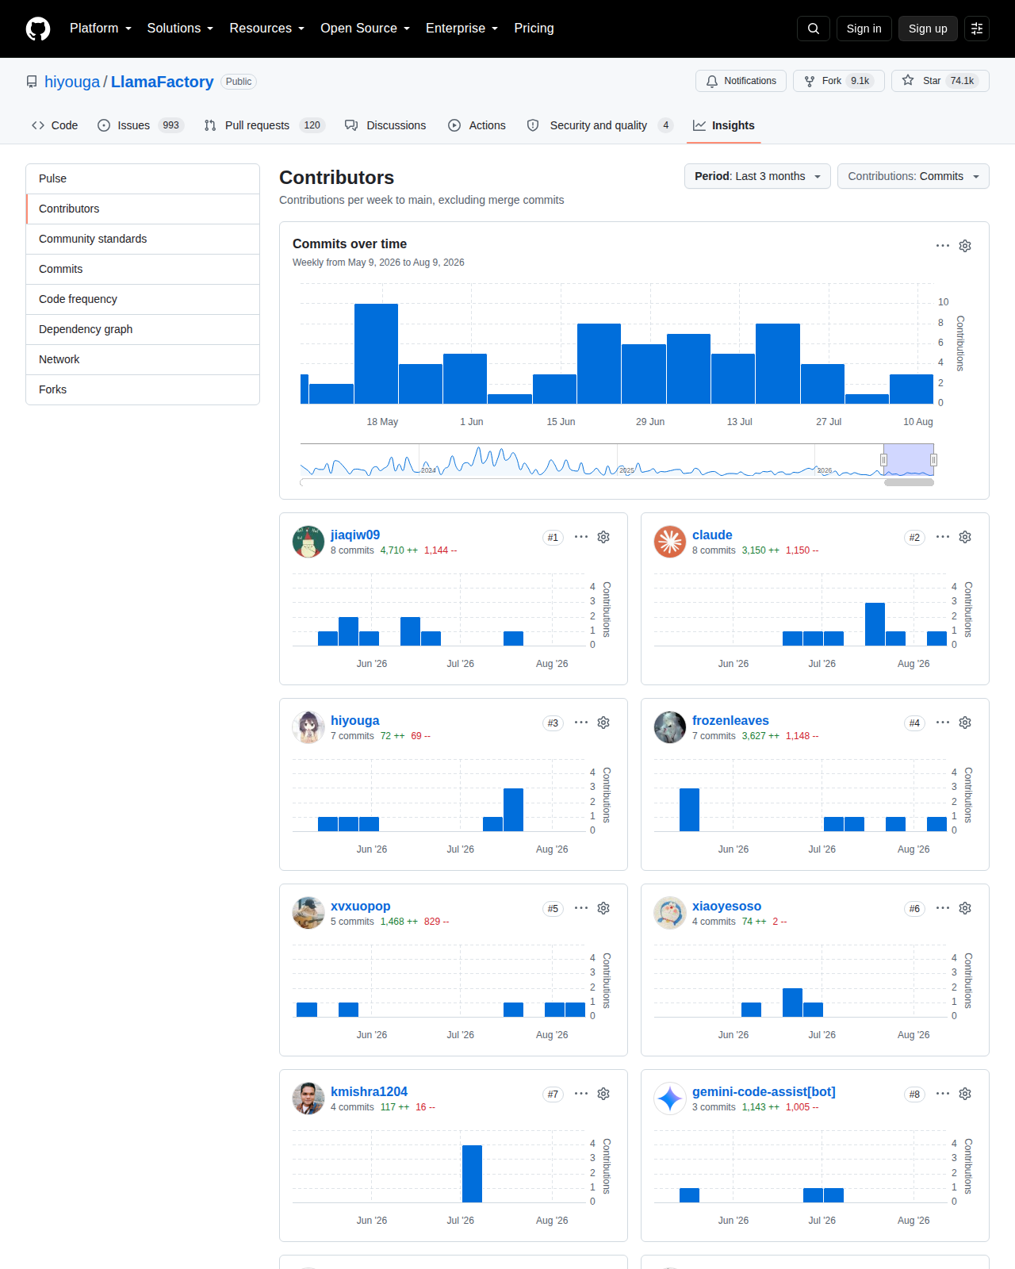Open the Actions tab
Viewport: 1015px width, 1269px height.
click(x=477, y=125)
